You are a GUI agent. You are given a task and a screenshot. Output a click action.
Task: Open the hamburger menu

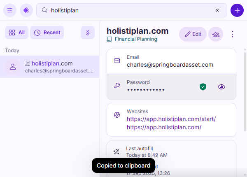pos(10,10)
